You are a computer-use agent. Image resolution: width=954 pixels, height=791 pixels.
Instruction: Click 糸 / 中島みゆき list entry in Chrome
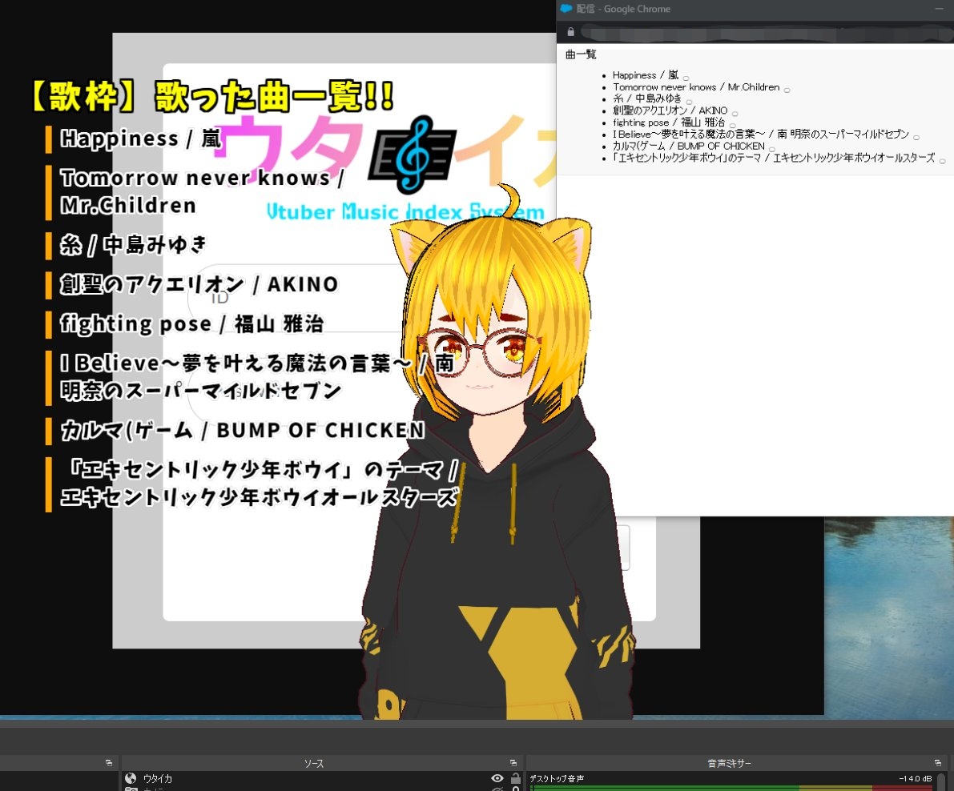(647, 98)
